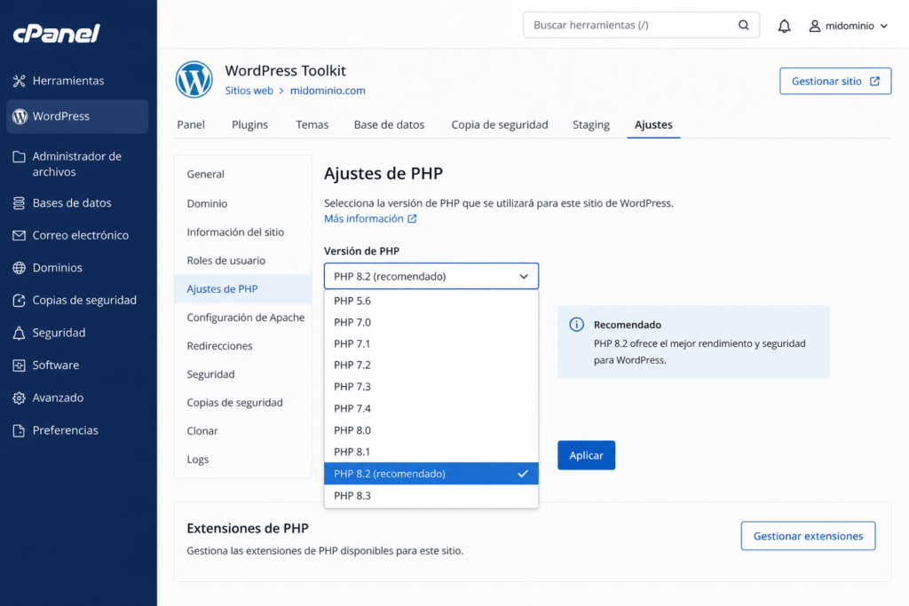
Task: Choose PHP 7.2 option
Action: 431,365
